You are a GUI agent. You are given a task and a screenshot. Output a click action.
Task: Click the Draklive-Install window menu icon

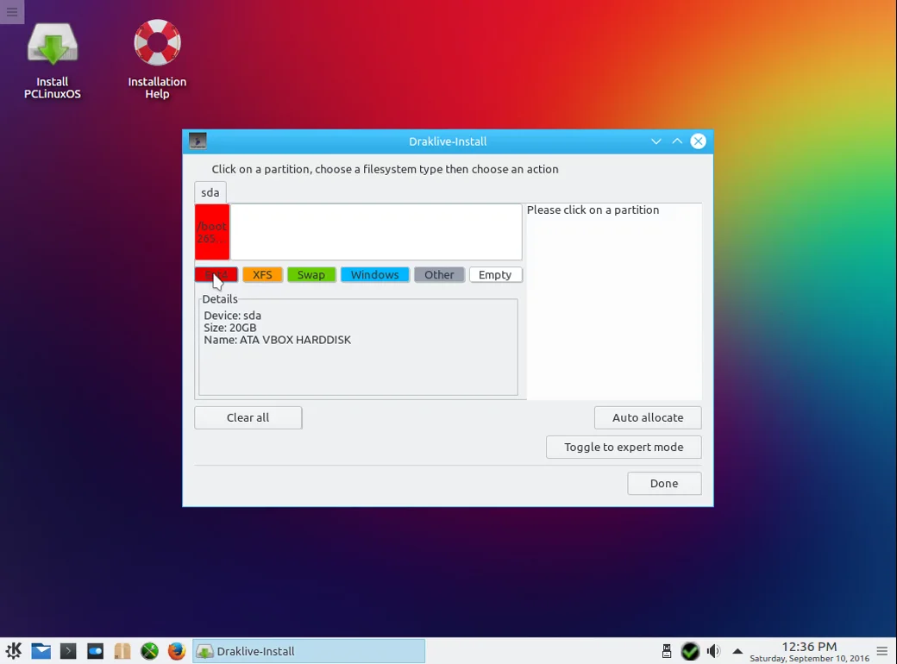click(x=198, y=141)
